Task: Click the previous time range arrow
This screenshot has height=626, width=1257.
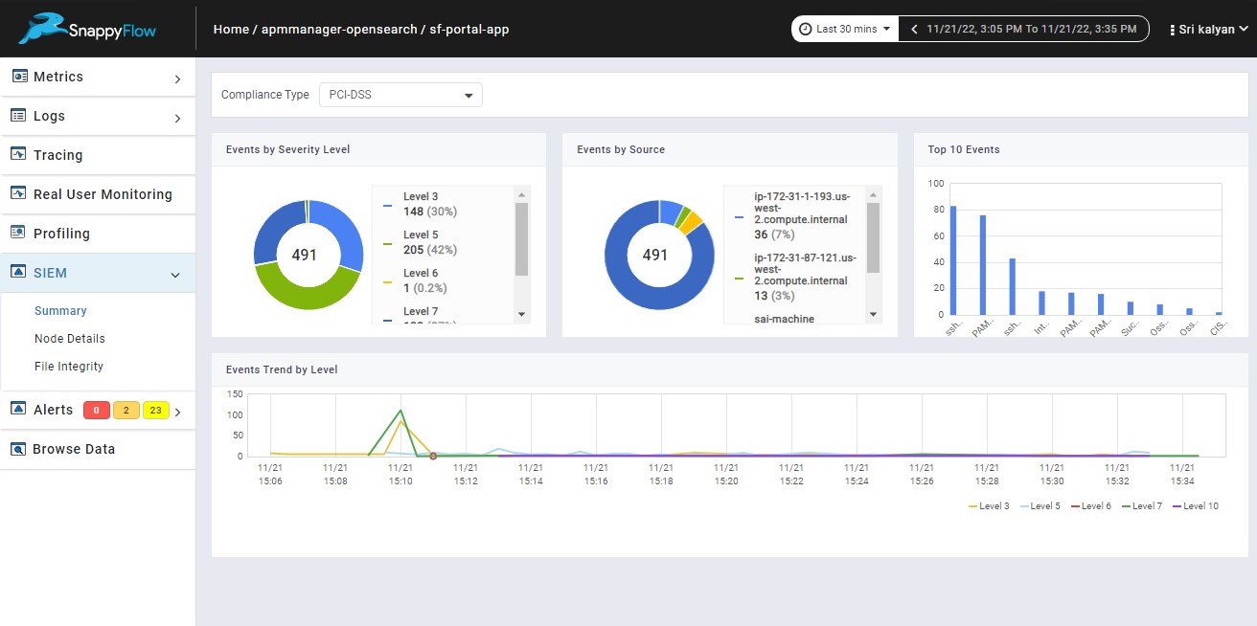Action: click(x=914, y=29)
